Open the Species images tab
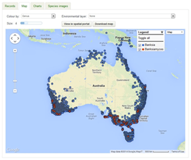This screenshot has height=160, width=191. coord(58,6)
